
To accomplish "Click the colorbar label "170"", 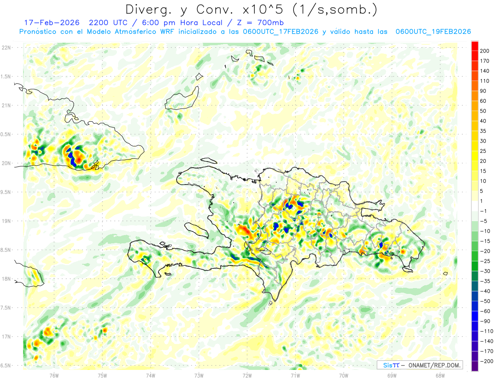I will (485, 61).
